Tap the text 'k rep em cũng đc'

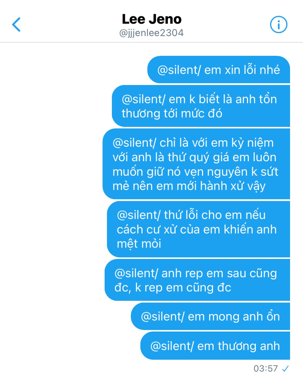point(183,288)
